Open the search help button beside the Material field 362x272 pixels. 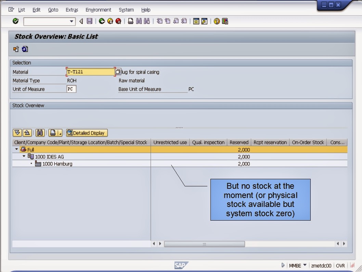[118, 72]
